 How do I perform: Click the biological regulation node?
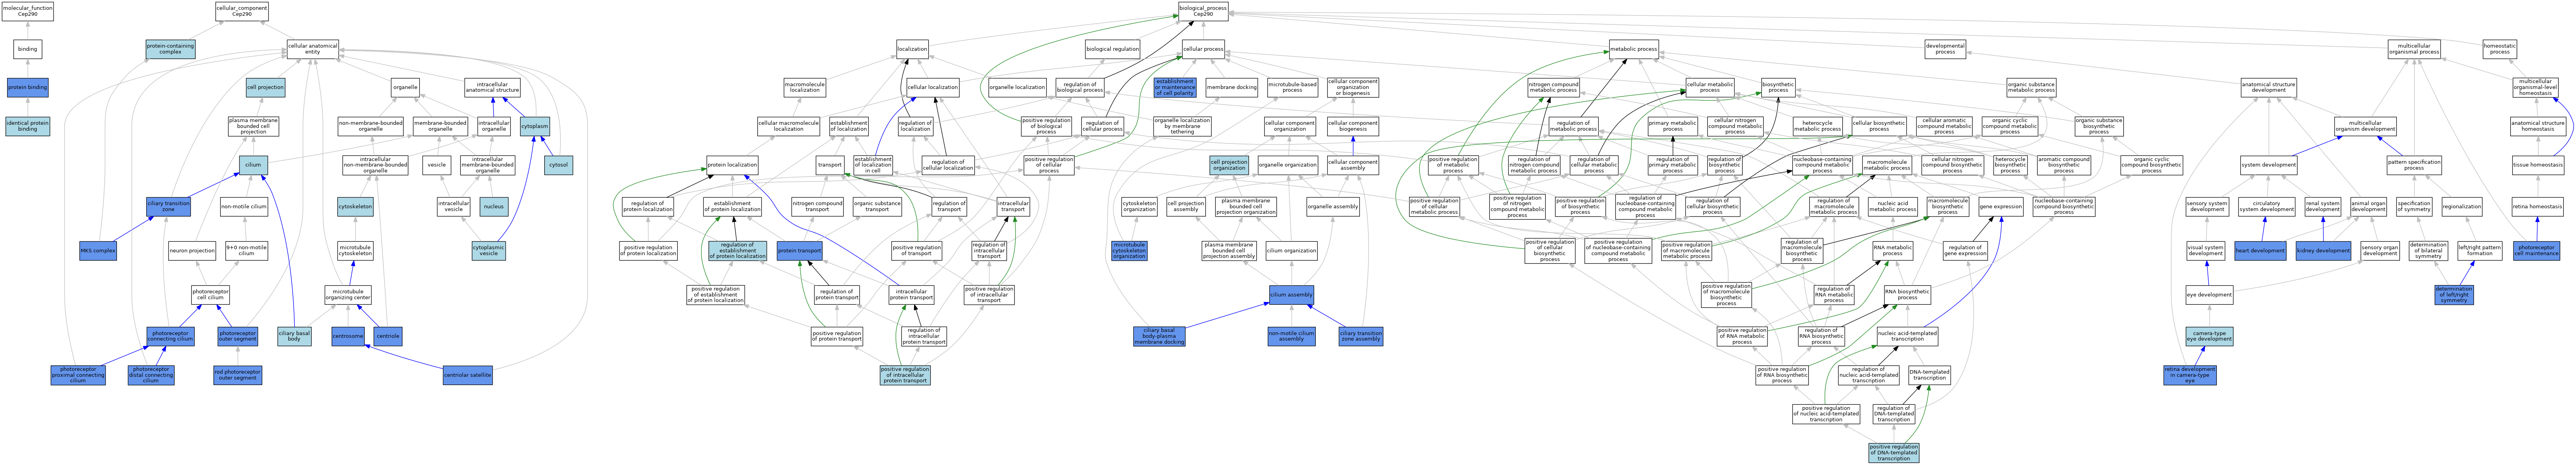coord(1112,48)
